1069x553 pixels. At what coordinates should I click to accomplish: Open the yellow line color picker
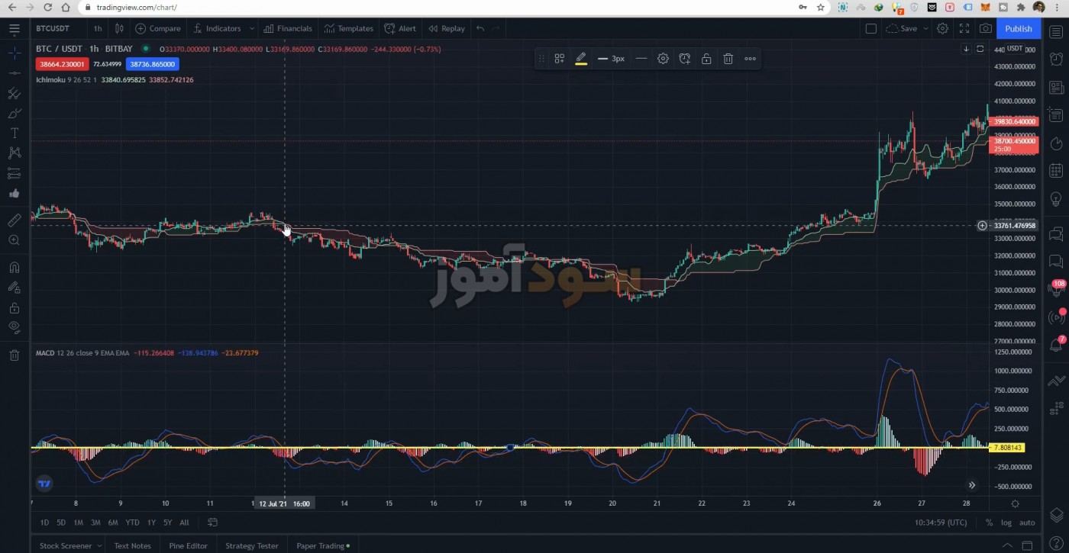tap(581, 58)
